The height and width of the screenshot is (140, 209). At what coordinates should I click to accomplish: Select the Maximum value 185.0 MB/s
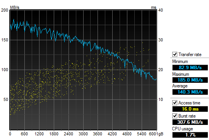point(190,80)
